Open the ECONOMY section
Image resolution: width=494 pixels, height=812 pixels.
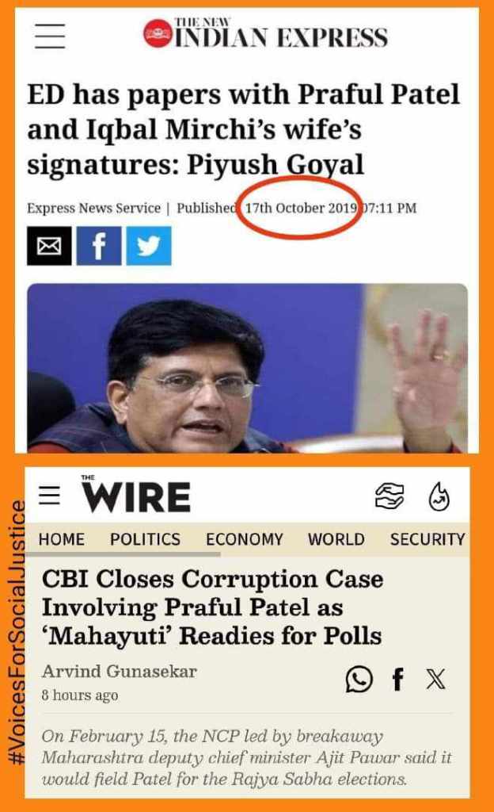[245, 539]
